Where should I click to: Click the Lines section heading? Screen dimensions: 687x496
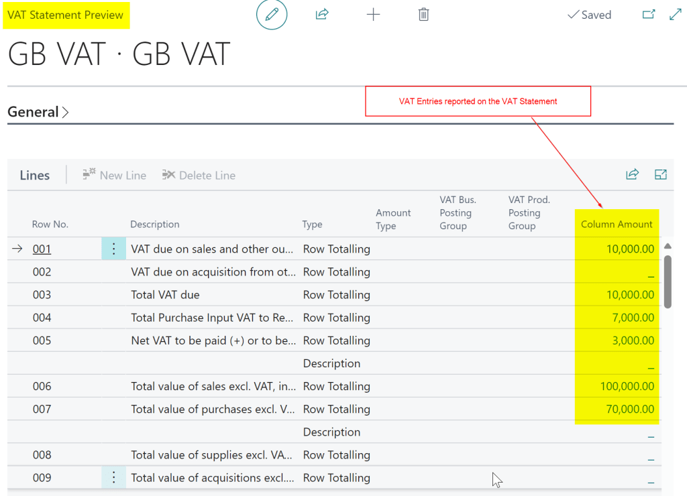(35, 175)
